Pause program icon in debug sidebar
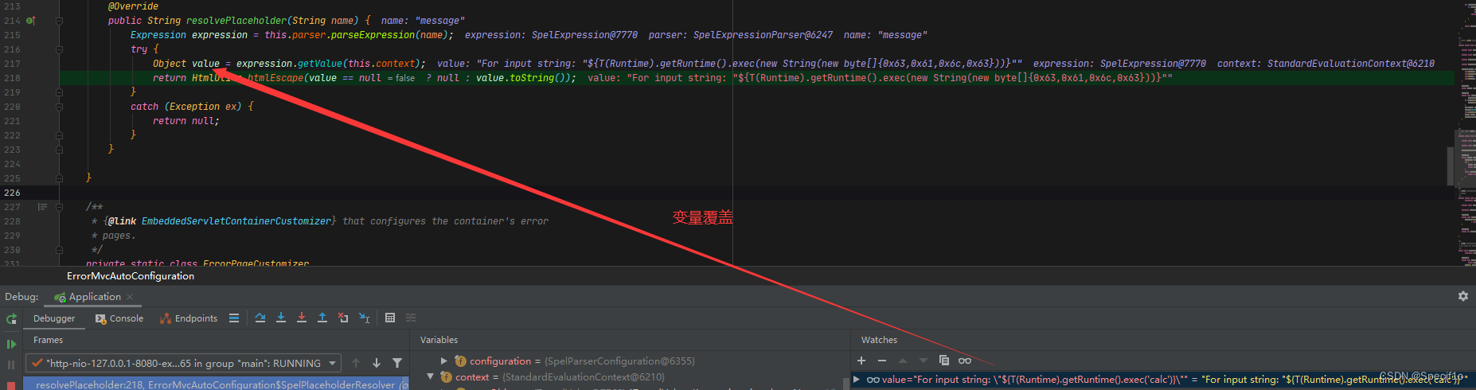The height and width of the screenshot is (390, 1476). click(11, 365)
